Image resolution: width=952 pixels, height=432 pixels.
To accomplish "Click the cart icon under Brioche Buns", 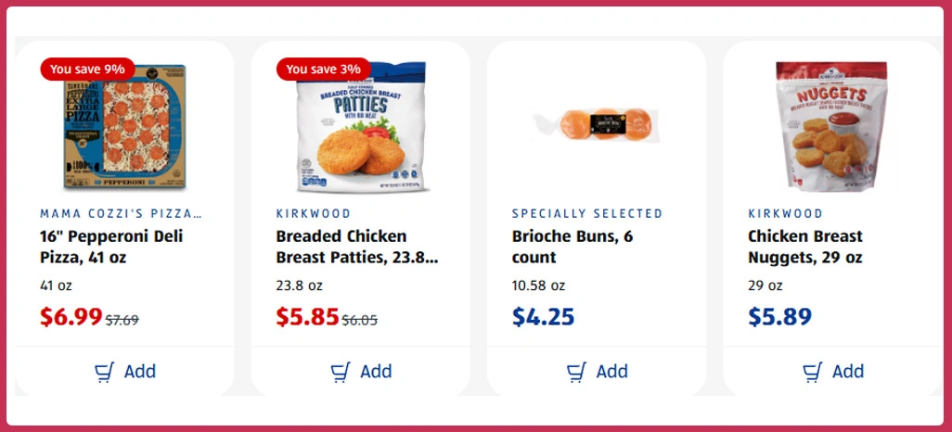I will pyautogui.click(x=576, y=372).
